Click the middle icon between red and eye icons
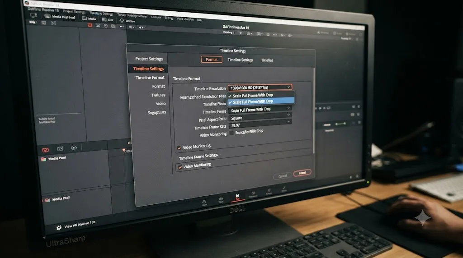Viewport: 463px width, 258px height. (60, 149)
